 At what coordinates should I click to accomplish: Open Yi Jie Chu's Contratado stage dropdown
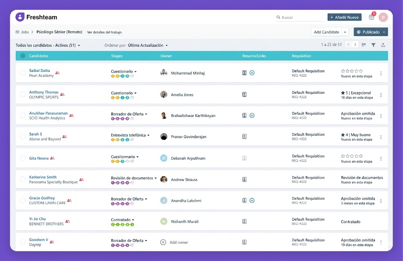point(123,220)
